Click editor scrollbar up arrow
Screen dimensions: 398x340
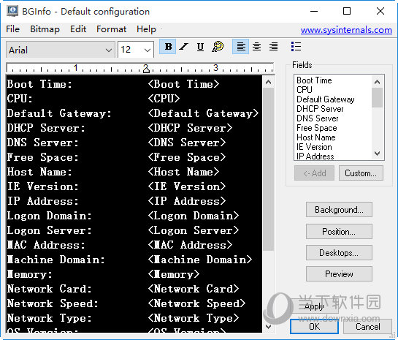268,82
